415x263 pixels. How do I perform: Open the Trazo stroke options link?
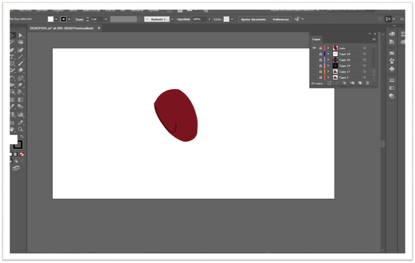click(x=79, y=19)
